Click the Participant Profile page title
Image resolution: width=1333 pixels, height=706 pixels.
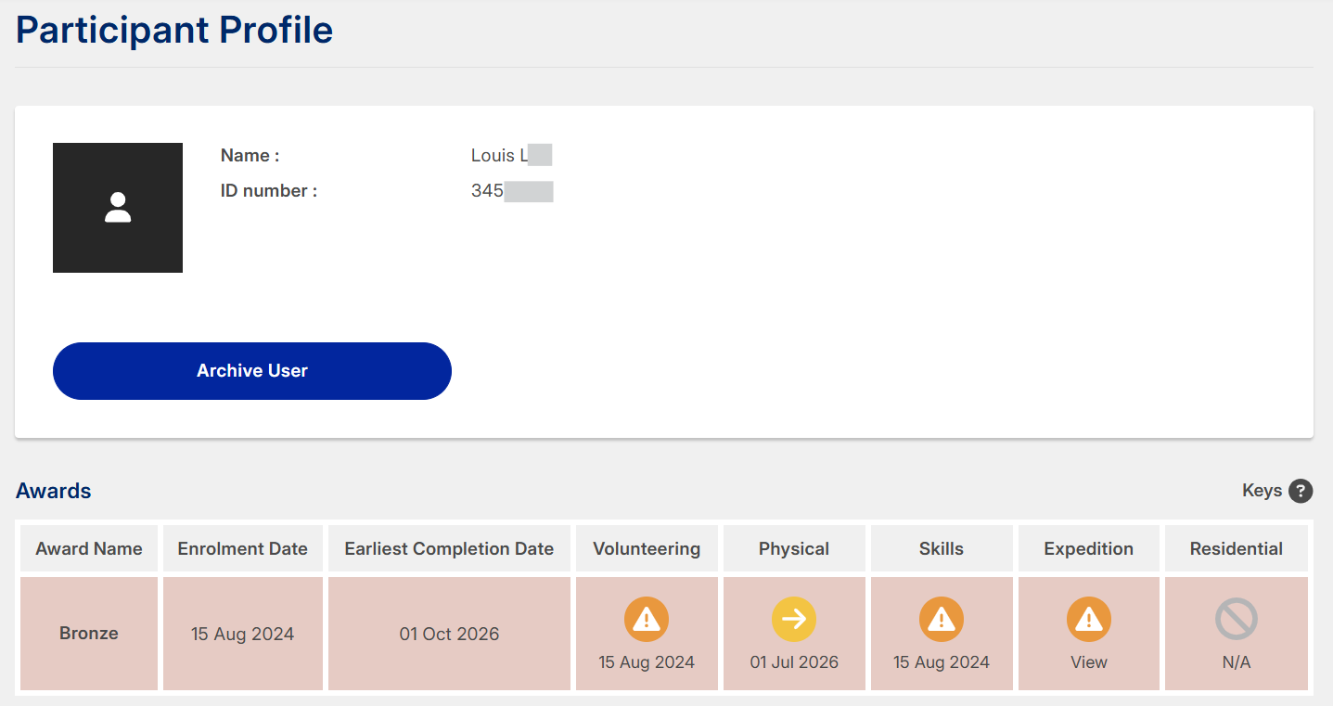[174, 30]
